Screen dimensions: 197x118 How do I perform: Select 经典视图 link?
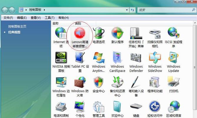coord(14,32)
